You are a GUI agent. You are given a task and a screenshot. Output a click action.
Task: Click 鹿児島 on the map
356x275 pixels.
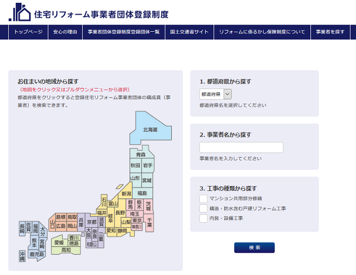(37, 254)
